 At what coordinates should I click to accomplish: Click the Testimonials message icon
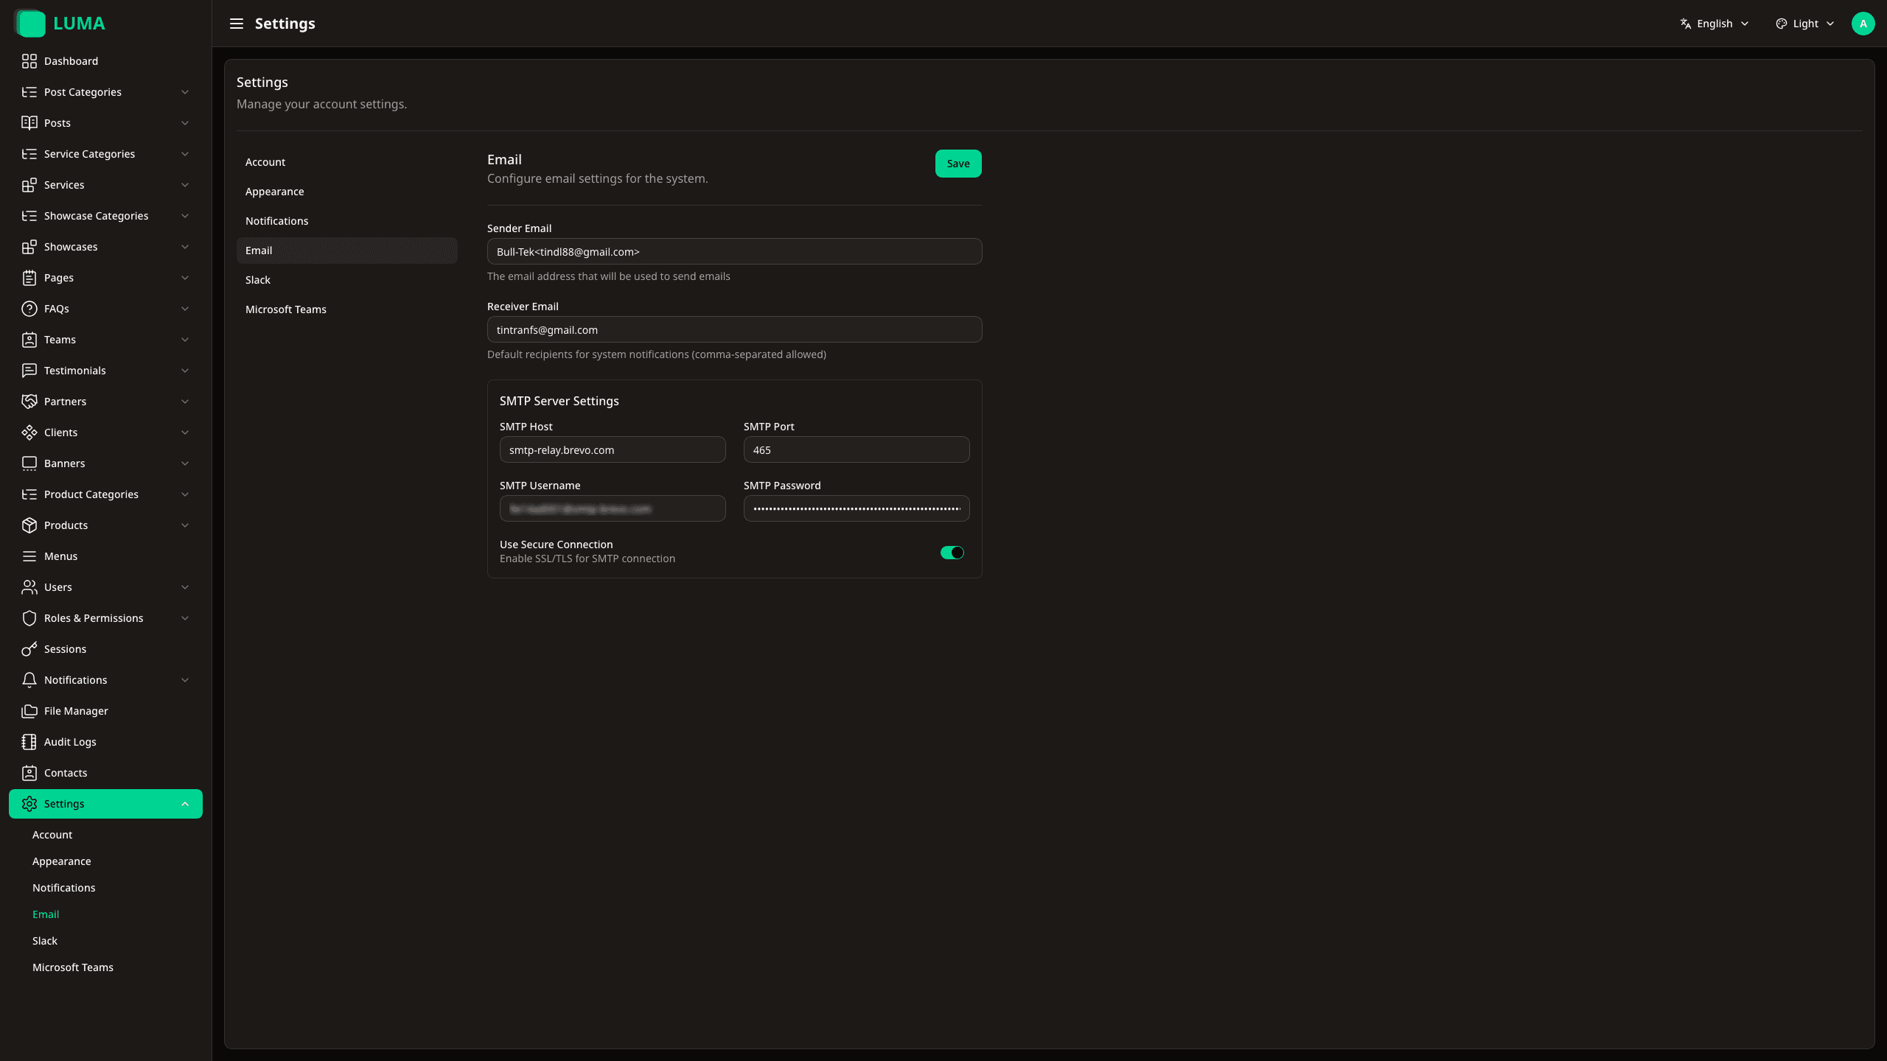[x=29, y=371]
